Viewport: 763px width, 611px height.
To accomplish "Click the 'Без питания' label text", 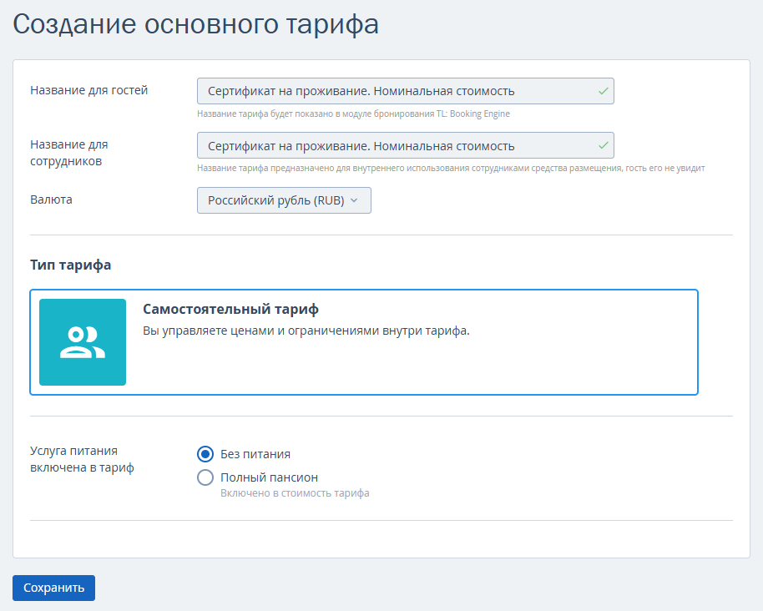I will click(255, 454).
